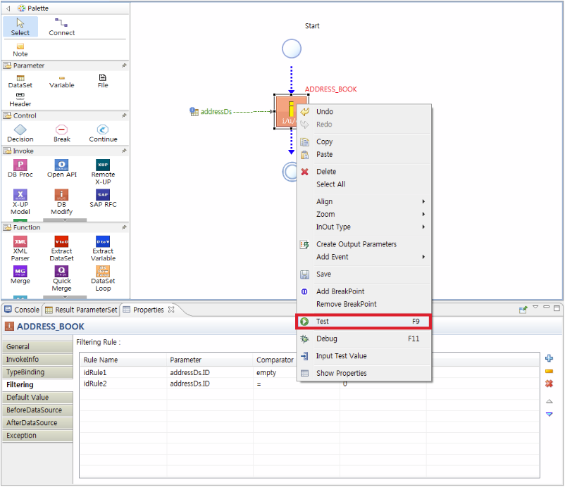The width and height of the screenshot is (565, 487).
Task: Open the BeforeDataSource section
Action: tap(37, 410)
